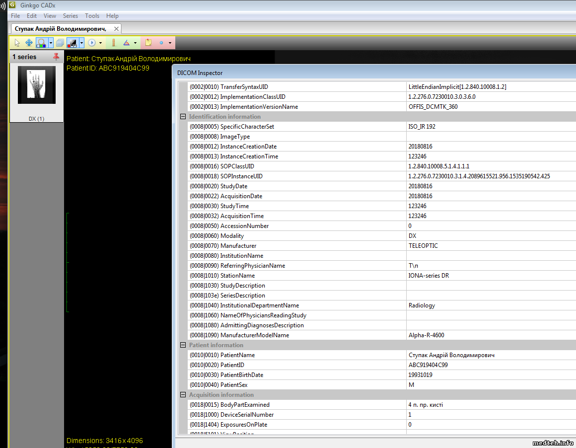Select the window/level contrast tool

pyautogui.click(x=72, y=43)
